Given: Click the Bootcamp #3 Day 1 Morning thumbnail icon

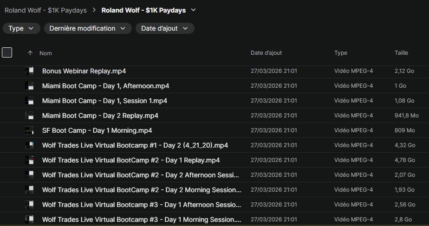Looking at the screenshot, I should point(29,219).
